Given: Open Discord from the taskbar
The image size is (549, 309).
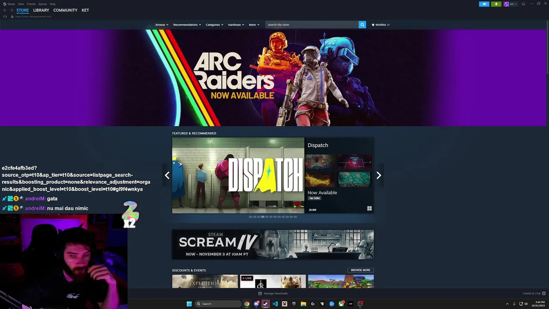Looking at the screenshot, I should pos(256,304).
